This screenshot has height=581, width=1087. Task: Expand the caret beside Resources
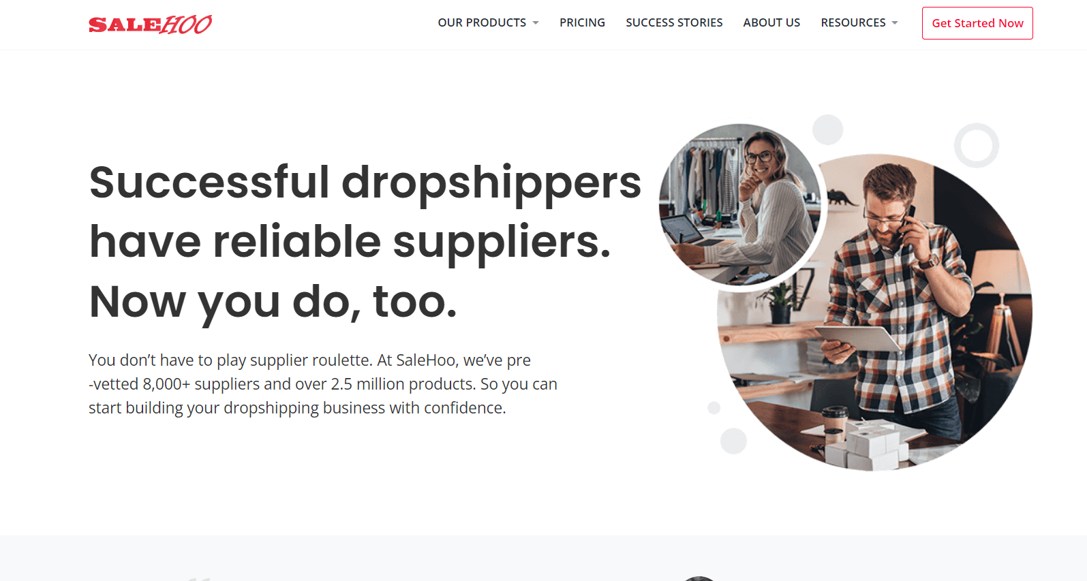(x=895, y=23)
